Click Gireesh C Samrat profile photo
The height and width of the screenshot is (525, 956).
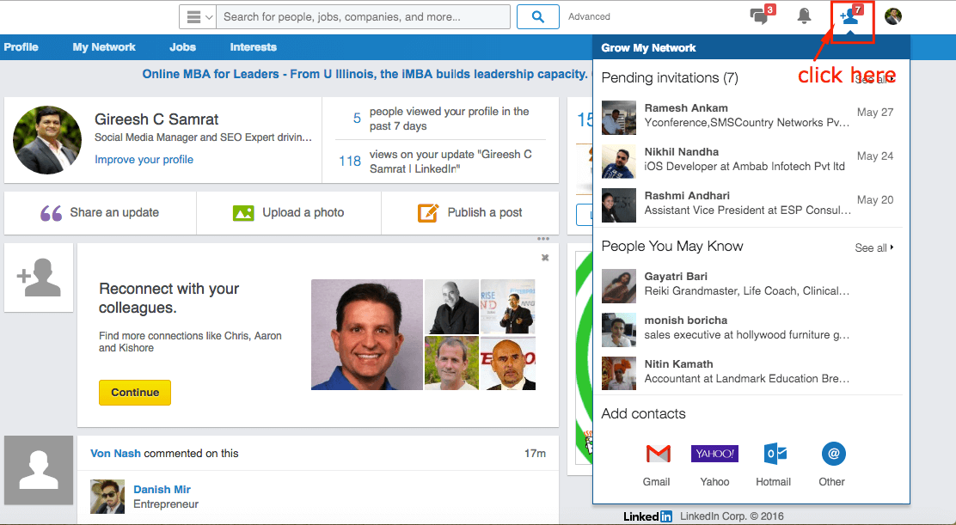coord(47,139)
